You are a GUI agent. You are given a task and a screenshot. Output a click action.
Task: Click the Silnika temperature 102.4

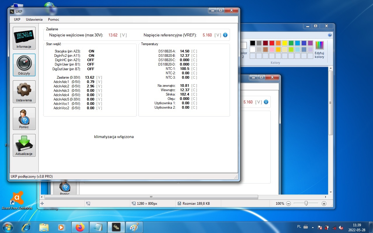pos(184,94)
